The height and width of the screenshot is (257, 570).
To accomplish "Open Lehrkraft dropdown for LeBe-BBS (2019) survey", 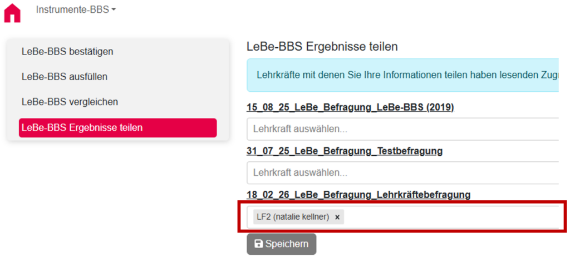I will (402, 129).
